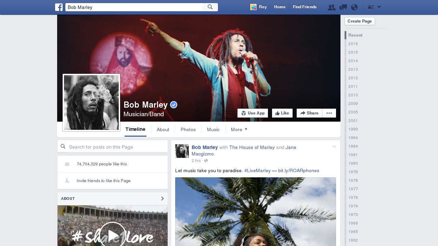Jump to 1981 in timeline
The width and height of the screenshot is (438, 246).
(353, 155)
